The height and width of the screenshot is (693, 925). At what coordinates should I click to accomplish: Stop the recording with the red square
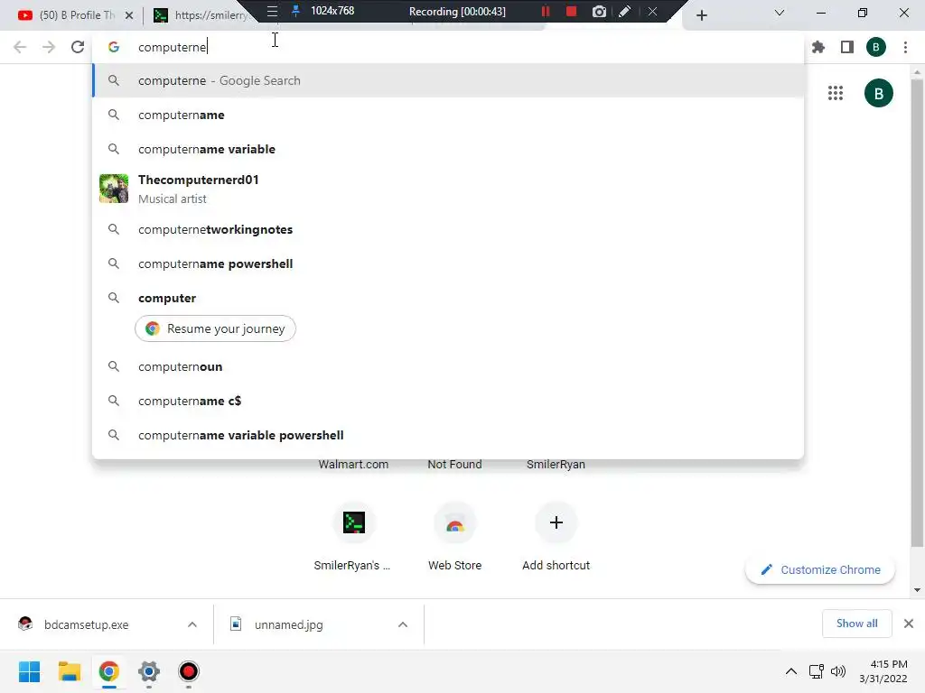coord(571,11)
